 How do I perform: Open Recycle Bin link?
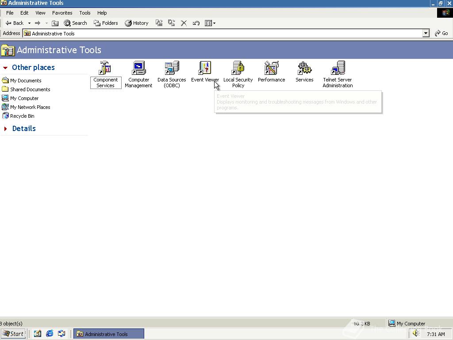[x=18, y=116]
